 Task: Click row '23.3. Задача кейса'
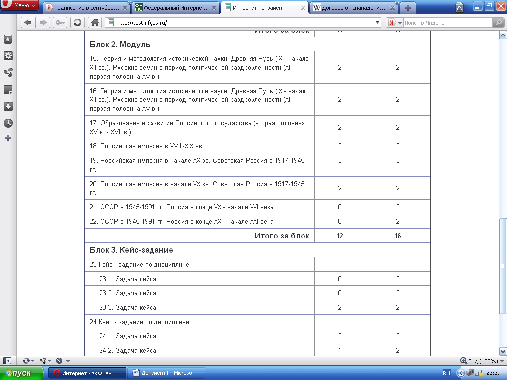point(257,307)
